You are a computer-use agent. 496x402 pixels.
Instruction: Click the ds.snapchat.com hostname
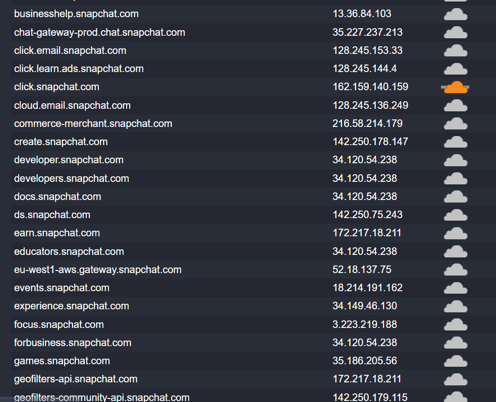(52, 215)
